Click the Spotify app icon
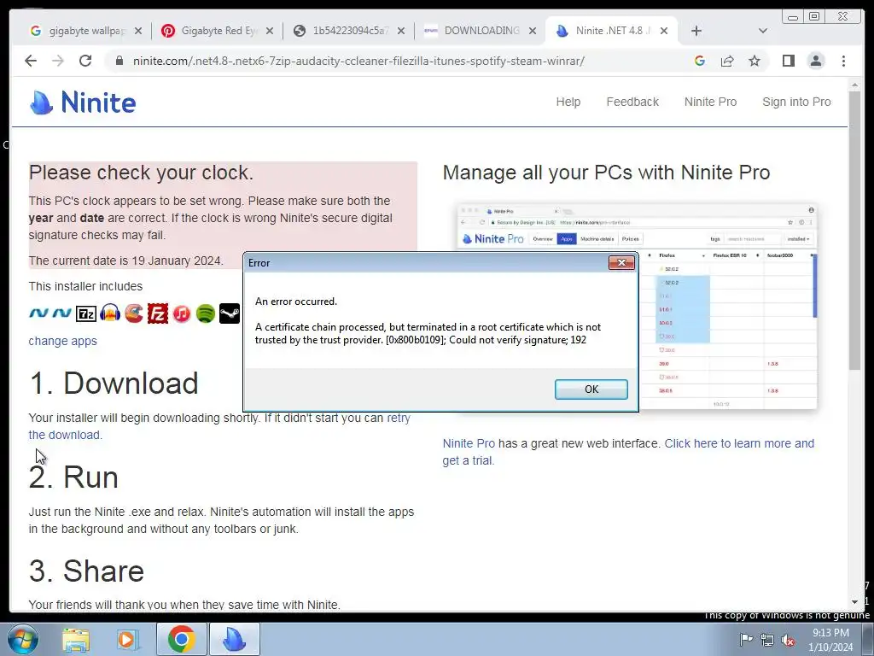Viewport: 874px width, 656px height. point(206,313)
